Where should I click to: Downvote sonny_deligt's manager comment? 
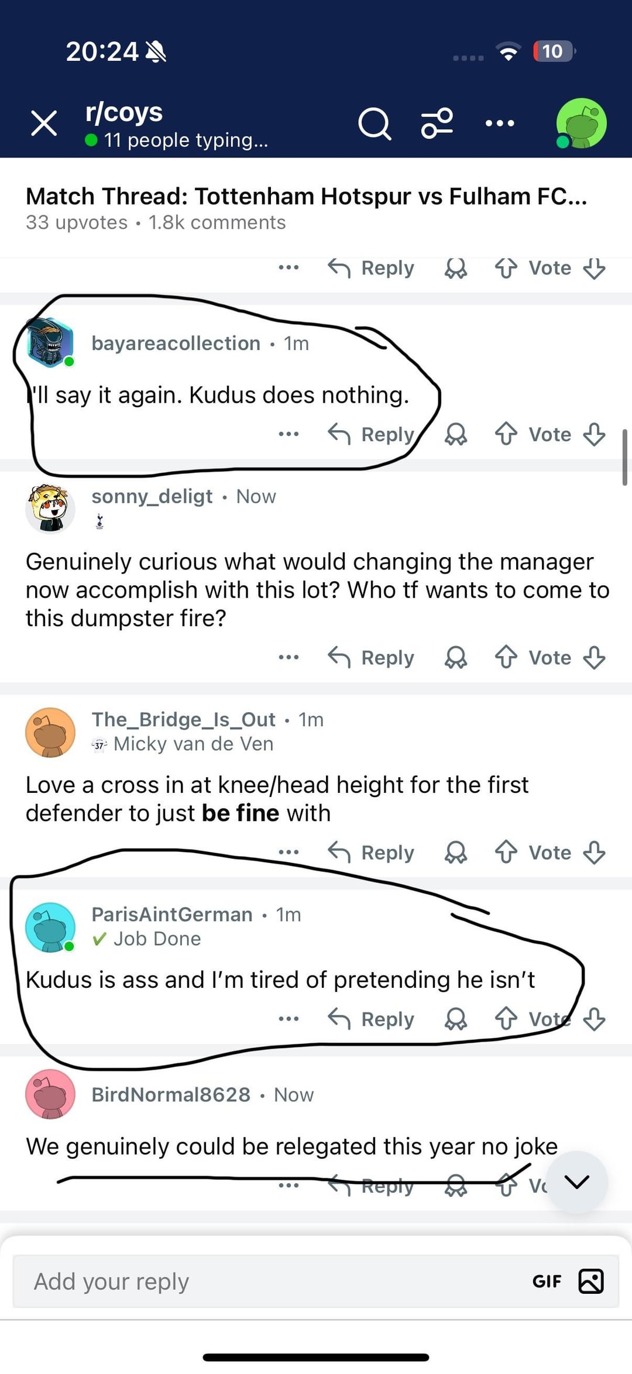click(595, 658)
